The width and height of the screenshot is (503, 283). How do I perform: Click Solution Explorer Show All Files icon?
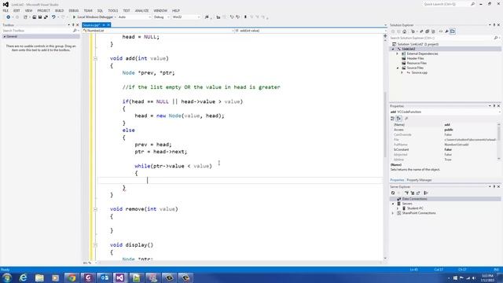(x=433, y=31)
